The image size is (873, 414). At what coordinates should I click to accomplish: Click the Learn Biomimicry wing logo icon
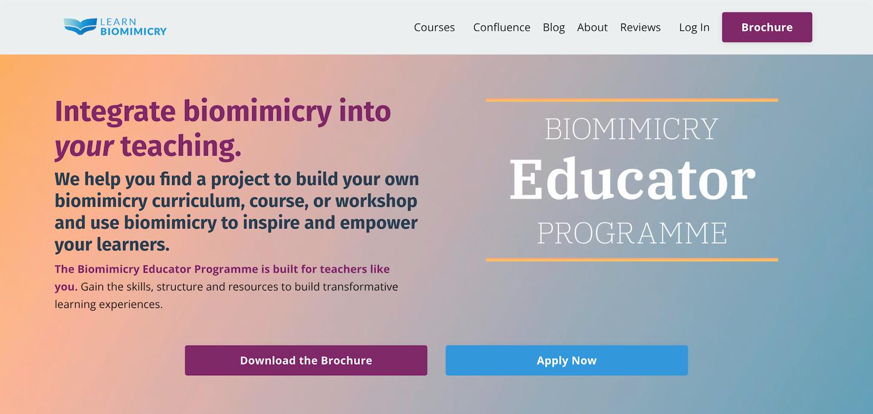pos(80,26)
